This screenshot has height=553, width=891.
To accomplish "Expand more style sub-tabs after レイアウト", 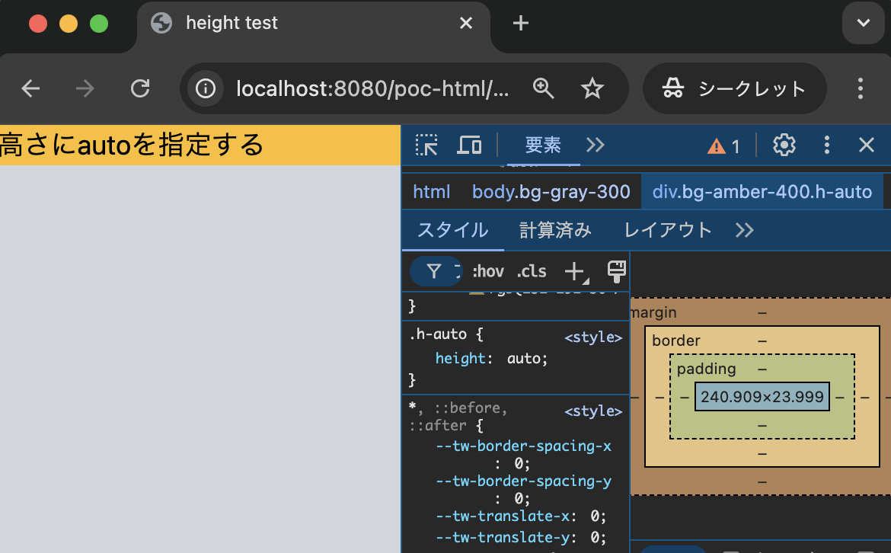I will coord(744,230).
